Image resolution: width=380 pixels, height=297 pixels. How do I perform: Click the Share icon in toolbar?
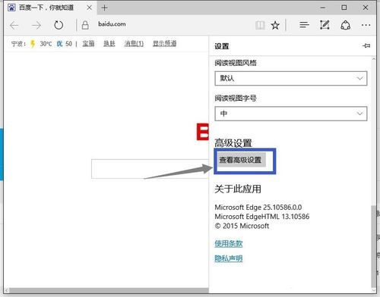346,25
